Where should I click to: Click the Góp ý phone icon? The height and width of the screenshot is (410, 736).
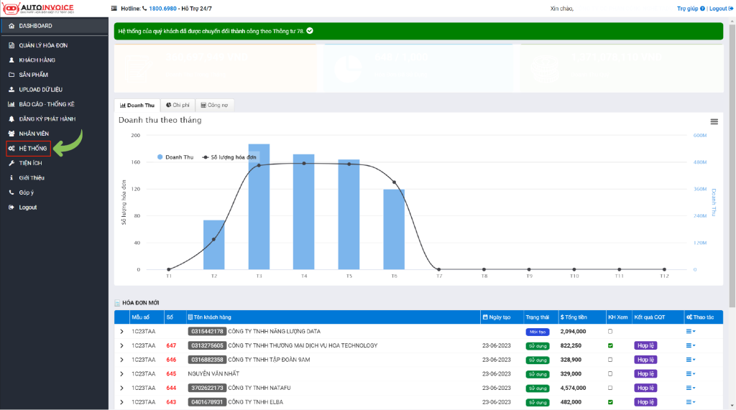[11, 192]
